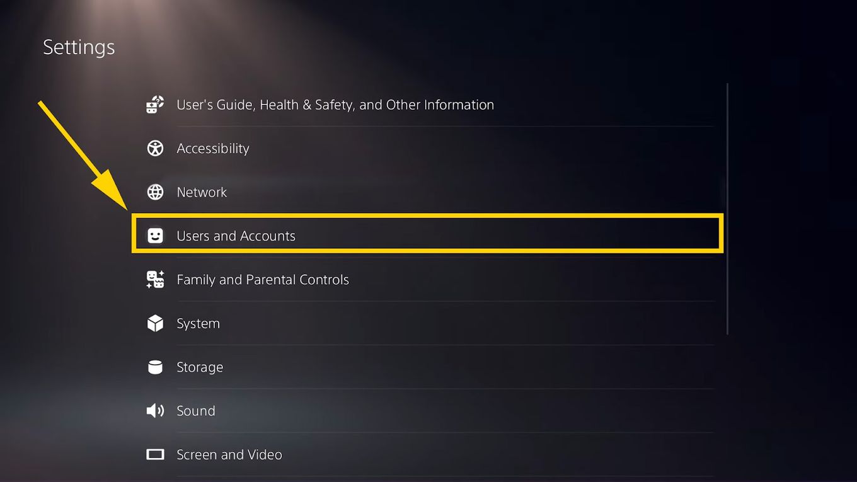Select the Storage drive icon
Image resolution: width=857 pixels, height=482 pixels.
tap(154, 367)
